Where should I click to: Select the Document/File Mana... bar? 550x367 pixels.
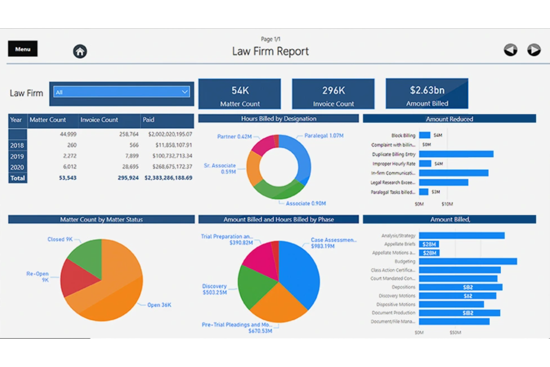pyautogui.click(x=454, y=322)
